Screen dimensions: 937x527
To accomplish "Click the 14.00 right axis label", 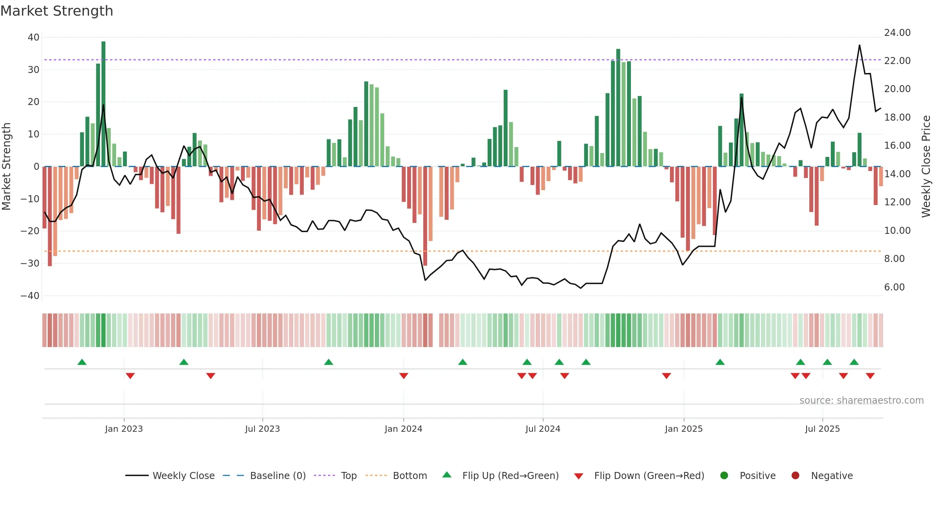I will (x=897, y=174).
